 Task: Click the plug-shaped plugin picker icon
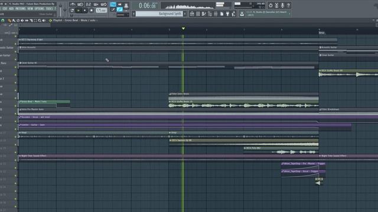tap(227, 14)
